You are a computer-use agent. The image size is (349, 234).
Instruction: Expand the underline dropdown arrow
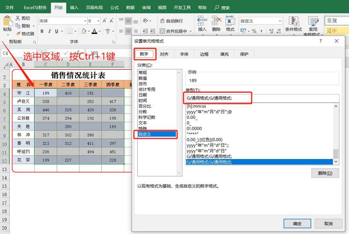coord(62,31)
